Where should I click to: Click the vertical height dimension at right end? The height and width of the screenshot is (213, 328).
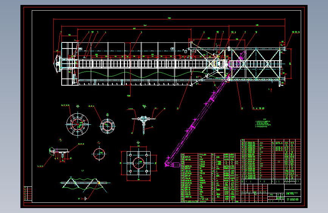click(x=291, y=64)
